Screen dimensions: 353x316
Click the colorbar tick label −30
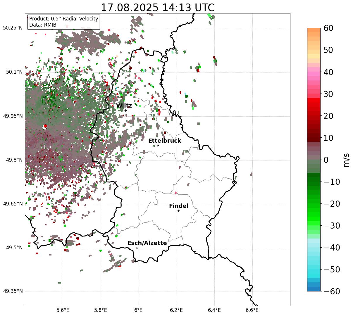(332, 225)
